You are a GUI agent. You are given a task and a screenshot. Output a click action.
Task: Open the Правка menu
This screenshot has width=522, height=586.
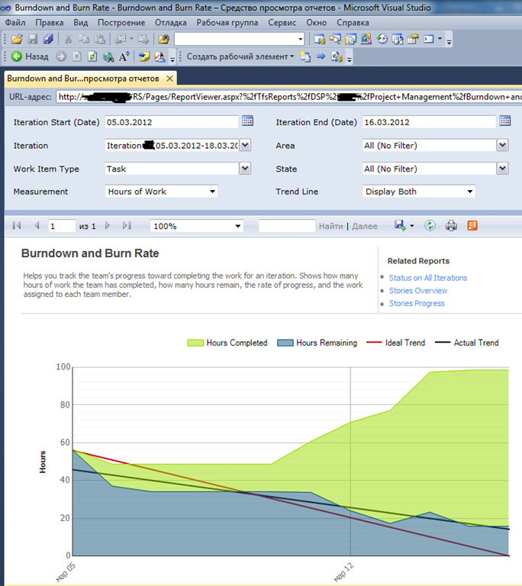50,22
